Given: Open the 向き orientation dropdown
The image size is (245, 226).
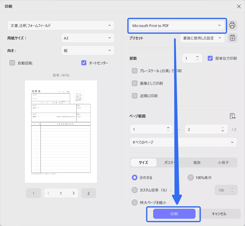Looking at the screenshot, I should (x=88, y=50).
